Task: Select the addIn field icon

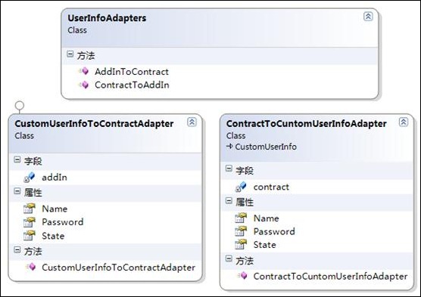Action: [30, 177]
